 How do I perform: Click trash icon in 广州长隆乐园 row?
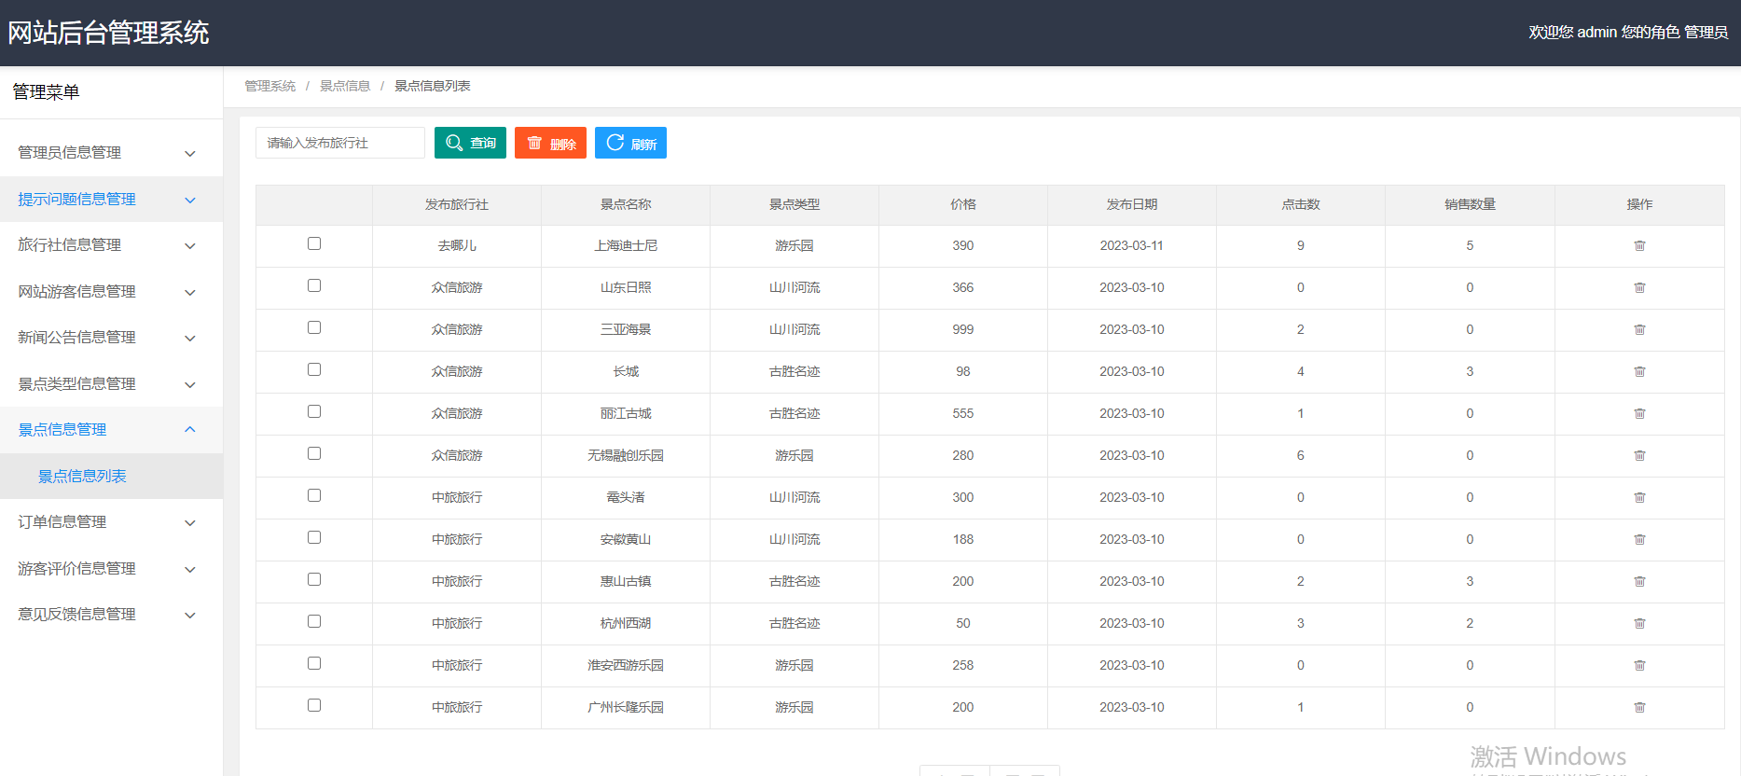(1639, 708)
